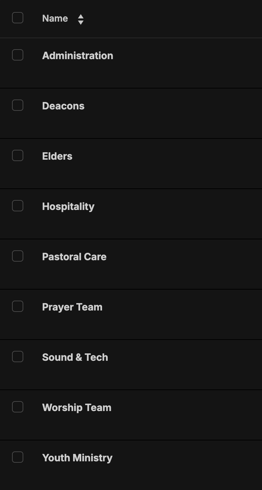Open the Administration group
The image size is (262, 490).
(x=77, y=56)
